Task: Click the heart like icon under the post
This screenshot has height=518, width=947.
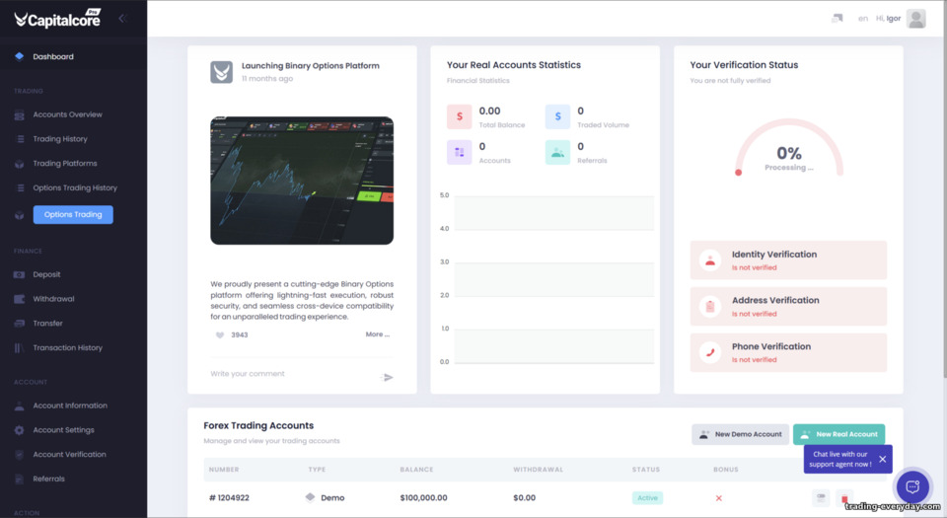Action: pos(219,334)
